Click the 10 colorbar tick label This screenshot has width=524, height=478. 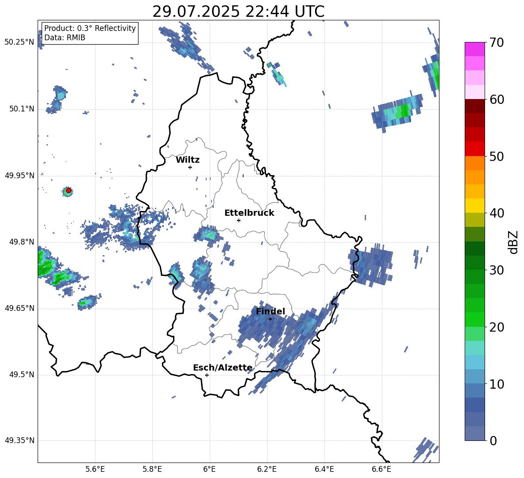(x=497, y=384)
